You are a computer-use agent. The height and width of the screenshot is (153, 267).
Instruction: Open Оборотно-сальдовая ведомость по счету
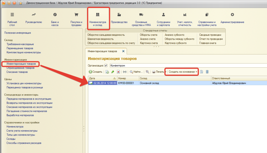(x=111, y=43)
